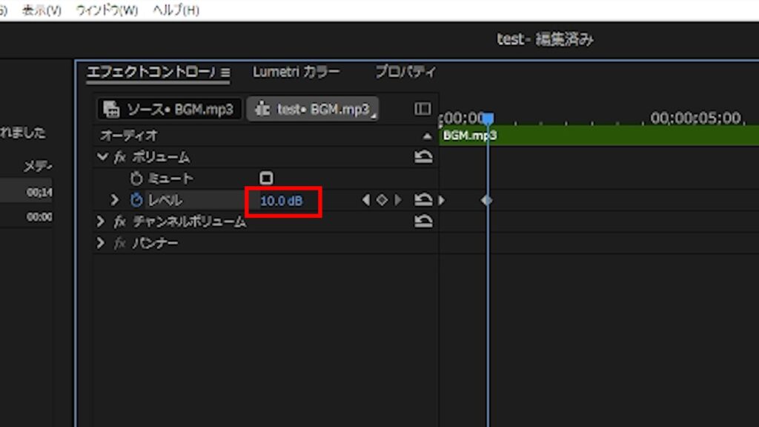Toggle the Level animation stopwatch
The image size is (759, 427).
pyautogui.click(x=136, y=199)
